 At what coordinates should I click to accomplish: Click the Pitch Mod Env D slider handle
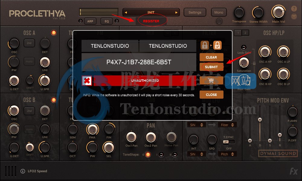point(260,120)
